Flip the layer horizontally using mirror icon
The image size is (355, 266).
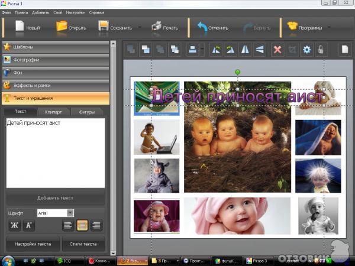(x=244, y=50)
